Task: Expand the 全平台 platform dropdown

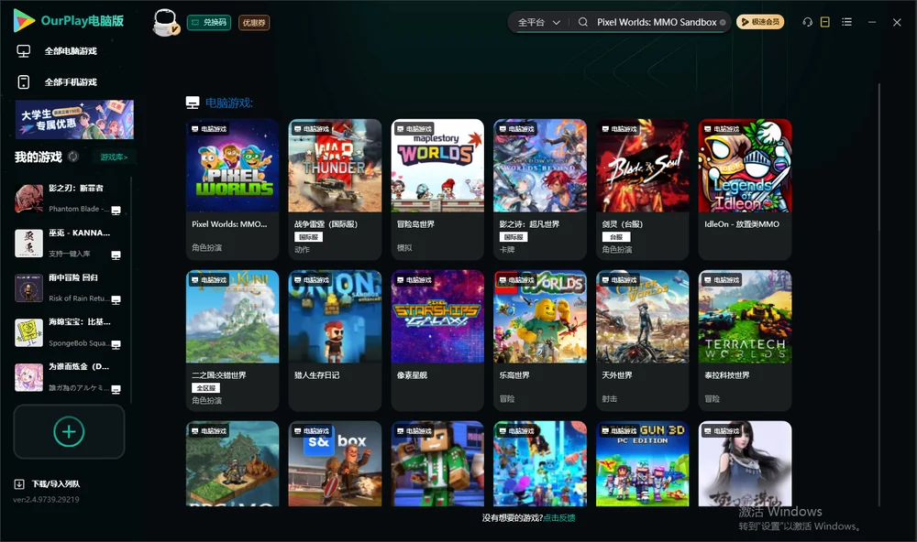Action: (538, 22)
